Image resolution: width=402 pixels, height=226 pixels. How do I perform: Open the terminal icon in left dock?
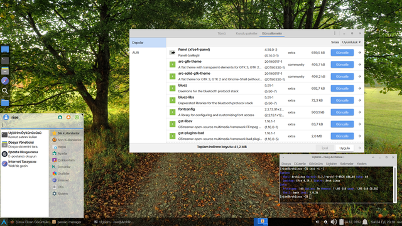click(5, 60)
